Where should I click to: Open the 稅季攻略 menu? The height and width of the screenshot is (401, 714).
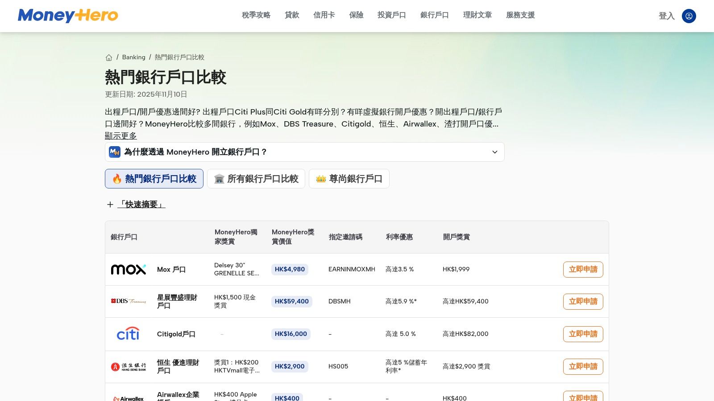(x=256, y=15)
